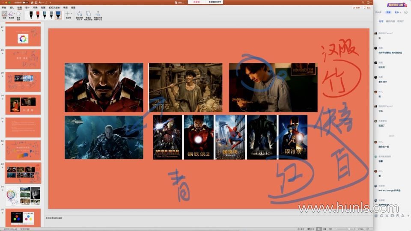Open the 幻灯片放映 (Slide Show) tab

[54, 8]
